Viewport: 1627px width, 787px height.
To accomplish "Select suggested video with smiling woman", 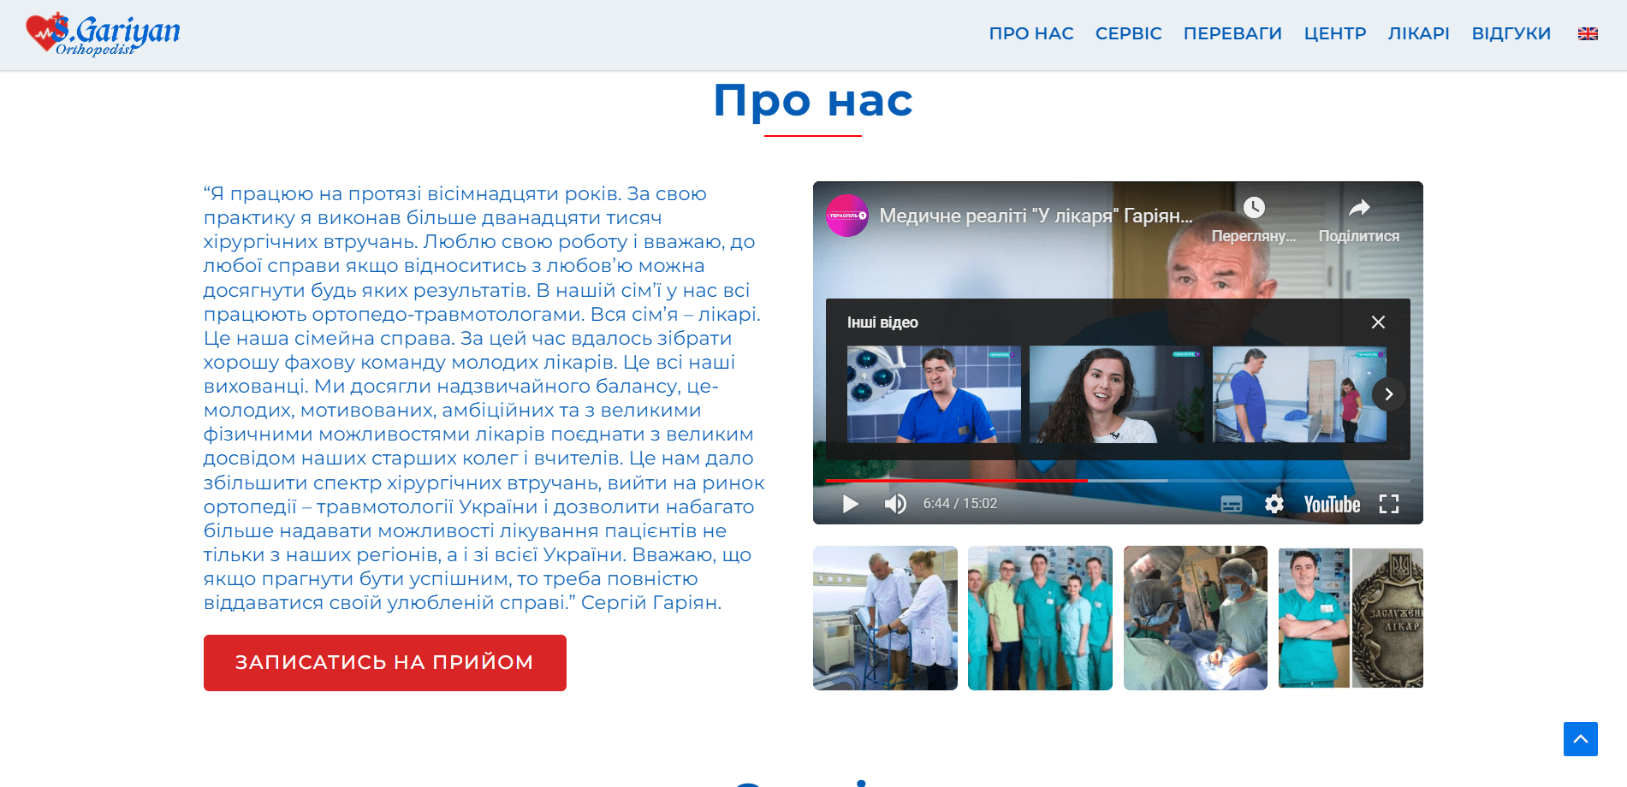I will point(1116,394).
